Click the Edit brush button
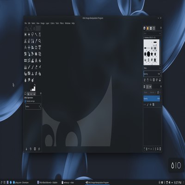The image size is (185, 185). coord(145,80)
